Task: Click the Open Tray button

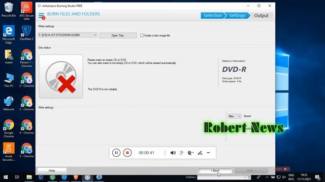Action: coord(118,35)
